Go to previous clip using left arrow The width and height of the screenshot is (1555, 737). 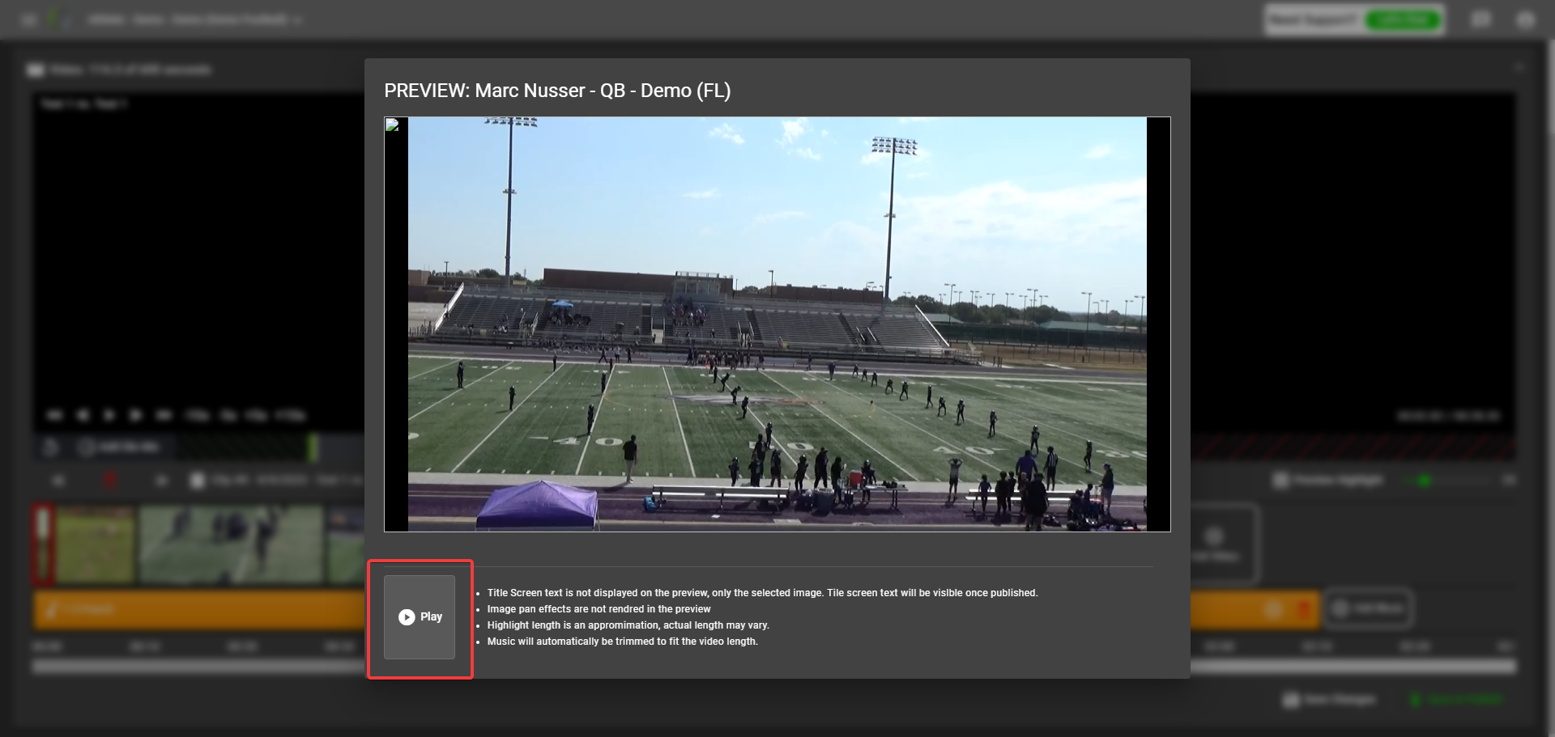tap(58, 481)
